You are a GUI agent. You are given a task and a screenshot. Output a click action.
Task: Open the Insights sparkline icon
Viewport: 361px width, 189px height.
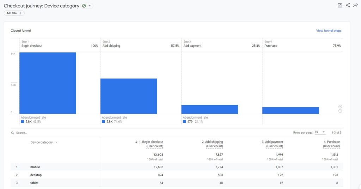click(356, 5)
